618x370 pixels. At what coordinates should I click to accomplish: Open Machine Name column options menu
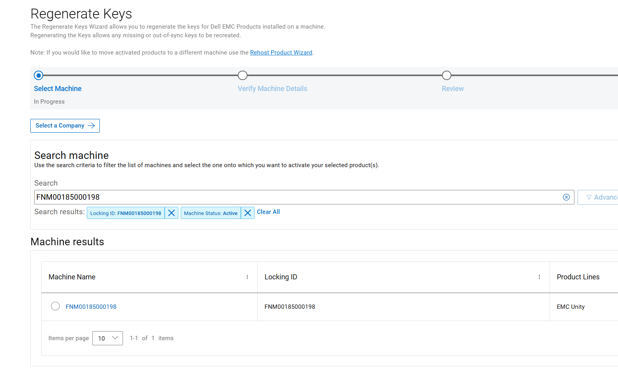(247, 277)
